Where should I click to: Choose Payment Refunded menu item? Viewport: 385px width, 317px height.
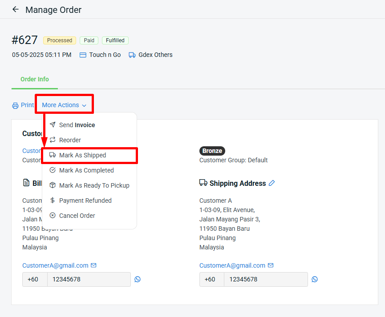pyautogui.click(x=85, y=201)
